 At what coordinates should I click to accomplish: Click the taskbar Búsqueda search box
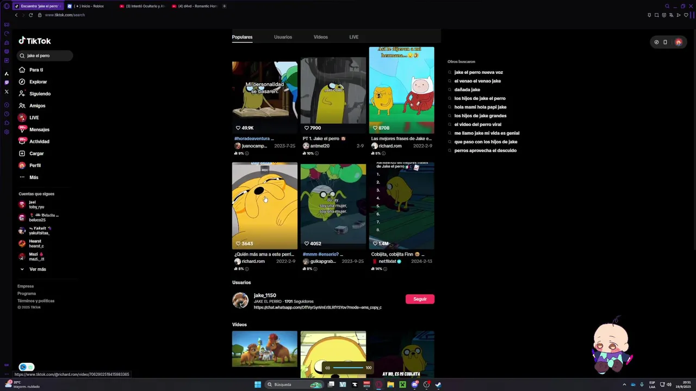294,384
